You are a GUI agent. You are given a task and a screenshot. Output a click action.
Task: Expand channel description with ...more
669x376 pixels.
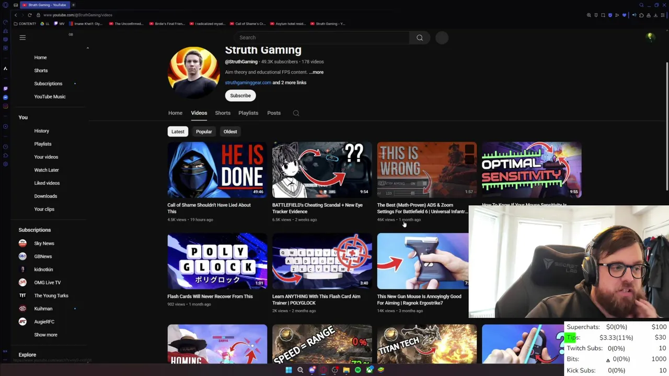(316, 72)
